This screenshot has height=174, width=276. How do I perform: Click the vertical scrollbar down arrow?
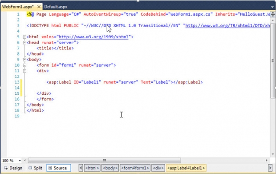tap(272, 154)
